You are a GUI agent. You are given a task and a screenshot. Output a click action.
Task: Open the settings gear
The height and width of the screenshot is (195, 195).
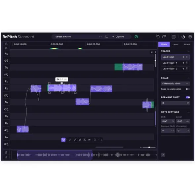[190, 37]
